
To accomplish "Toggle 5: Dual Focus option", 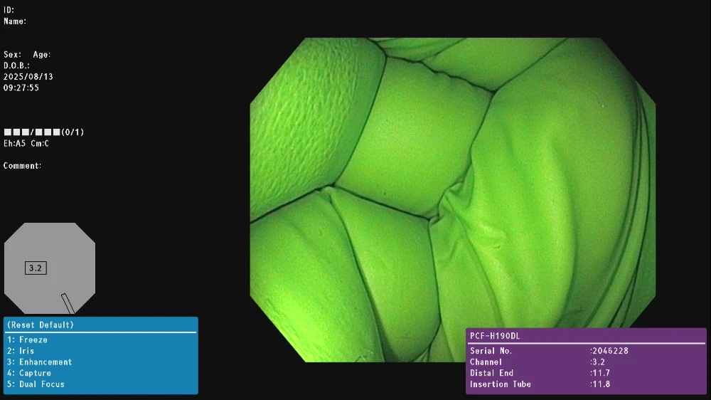I will 36,384.
